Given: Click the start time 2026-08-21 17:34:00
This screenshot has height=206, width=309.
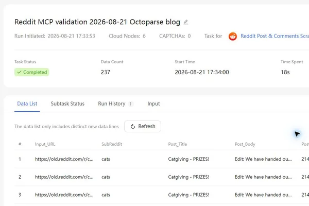Looking at the screenshot, I should (x=202, y=72).
